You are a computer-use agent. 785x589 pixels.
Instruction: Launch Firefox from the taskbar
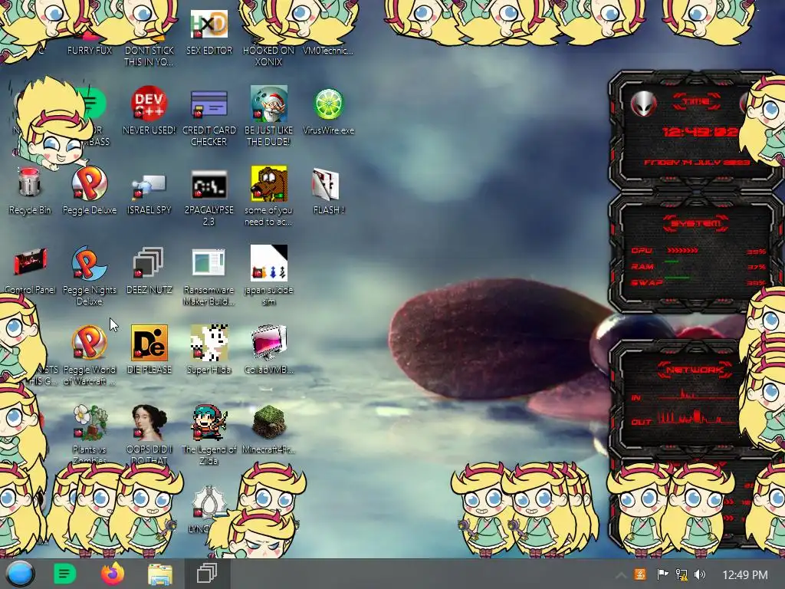tap(113, 574)
